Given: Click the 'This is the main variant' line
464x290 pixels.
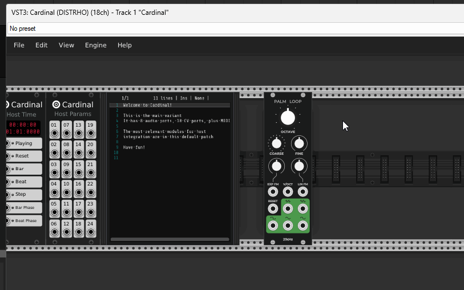Looking at the screenshot, I should click(152, 116).
